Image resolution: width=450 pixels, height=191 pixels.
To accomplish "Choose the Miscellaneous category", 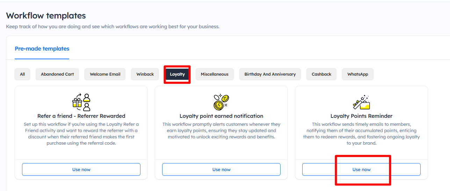I will 215,74.
